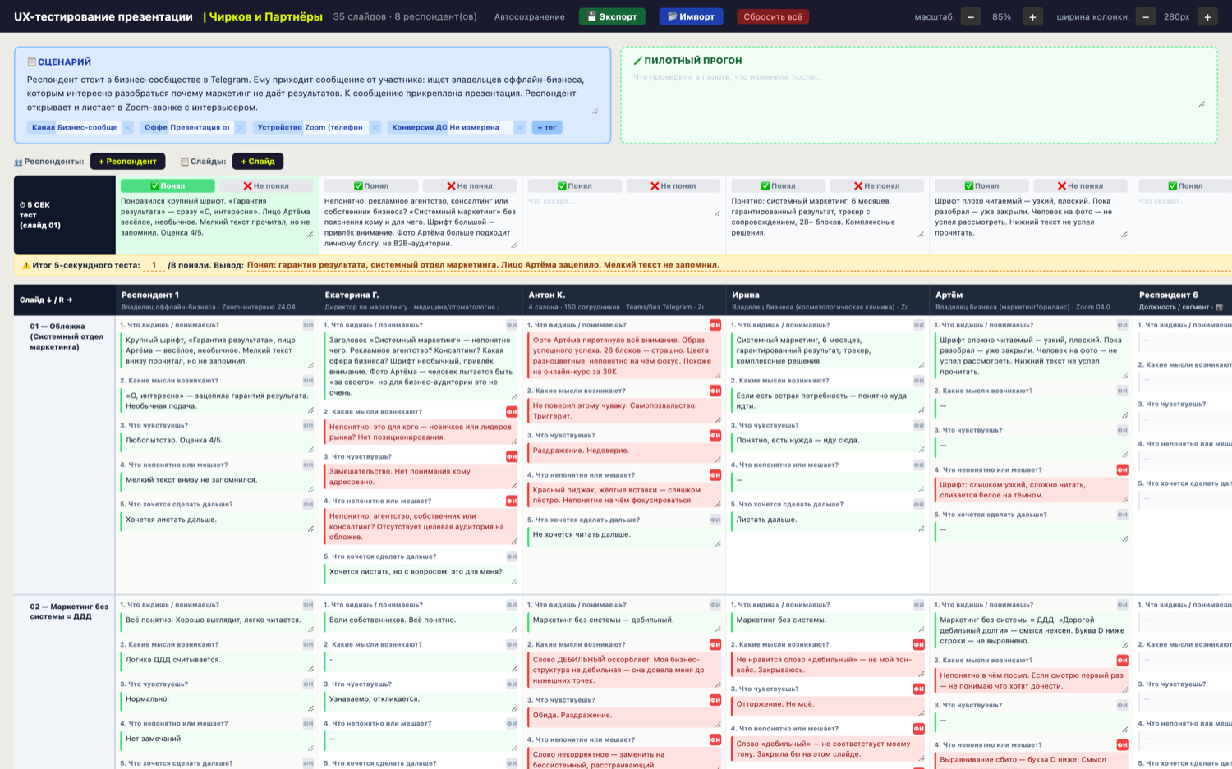Screen dimensions: 1232x769
Task: Remove the Конверсия ДО tag via its X
Action: (x=519, y=127)
